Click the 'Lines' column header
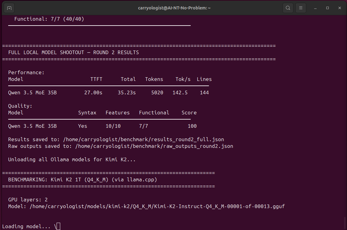The width and height of the screenshot is (347, 230). click(x=204, y=79)
